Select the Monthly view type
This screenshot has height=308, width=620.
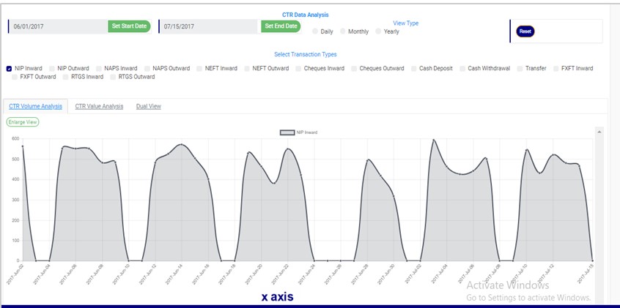point(343,31)
